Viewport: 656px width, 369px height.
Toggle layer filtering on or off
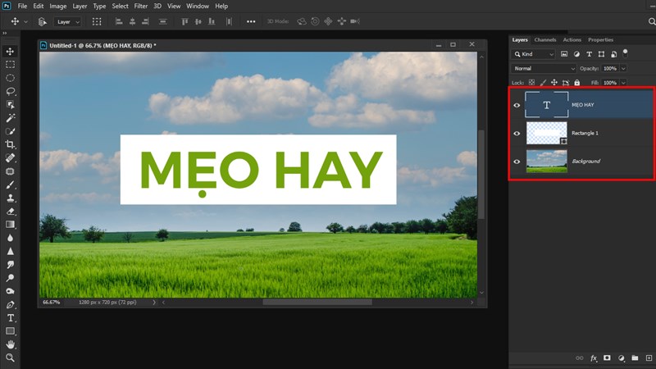[x=626, y=52]
